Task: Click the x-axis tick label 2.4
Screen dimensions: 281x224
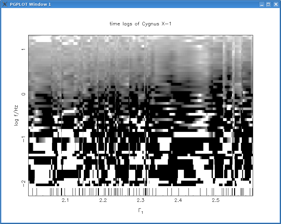Action: (178, 200)
